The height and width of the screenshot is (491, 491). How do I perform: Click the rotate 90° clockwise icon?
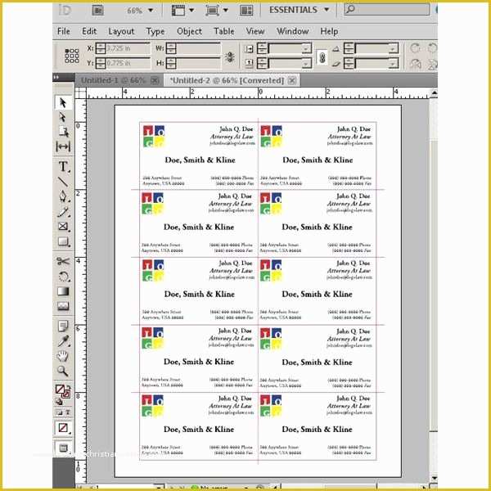tap(415, 48)
